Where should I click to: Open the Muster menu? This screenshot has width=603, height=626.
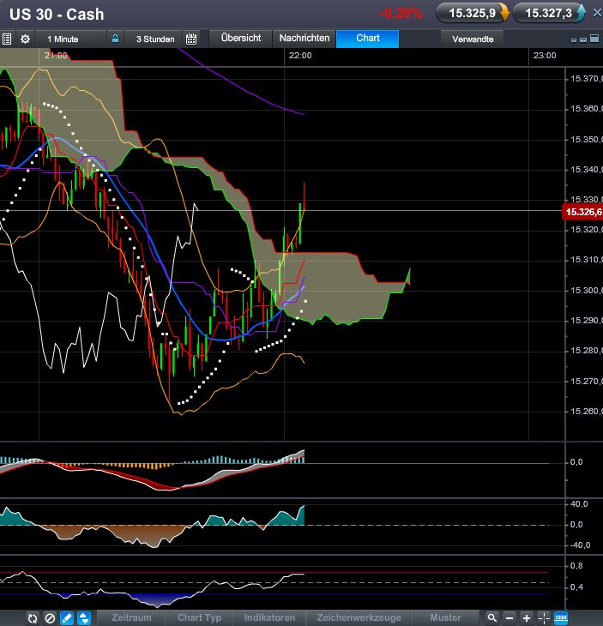(445, 617)
